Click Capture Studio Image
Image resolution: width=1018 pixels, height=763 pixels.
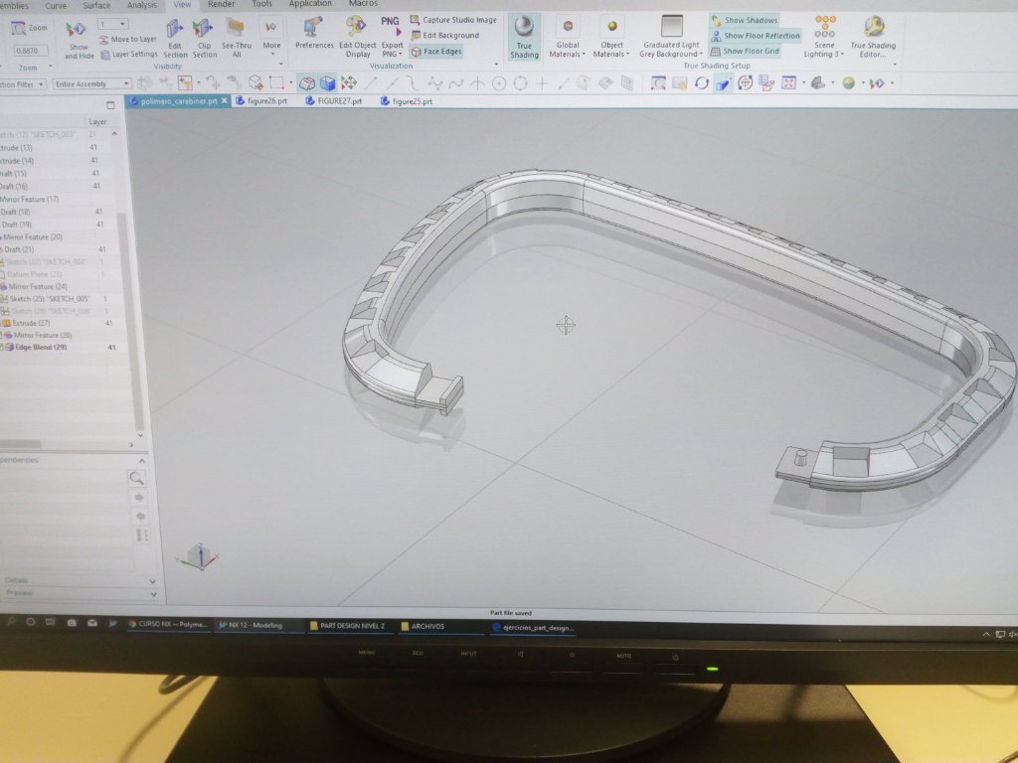point(453,20)
